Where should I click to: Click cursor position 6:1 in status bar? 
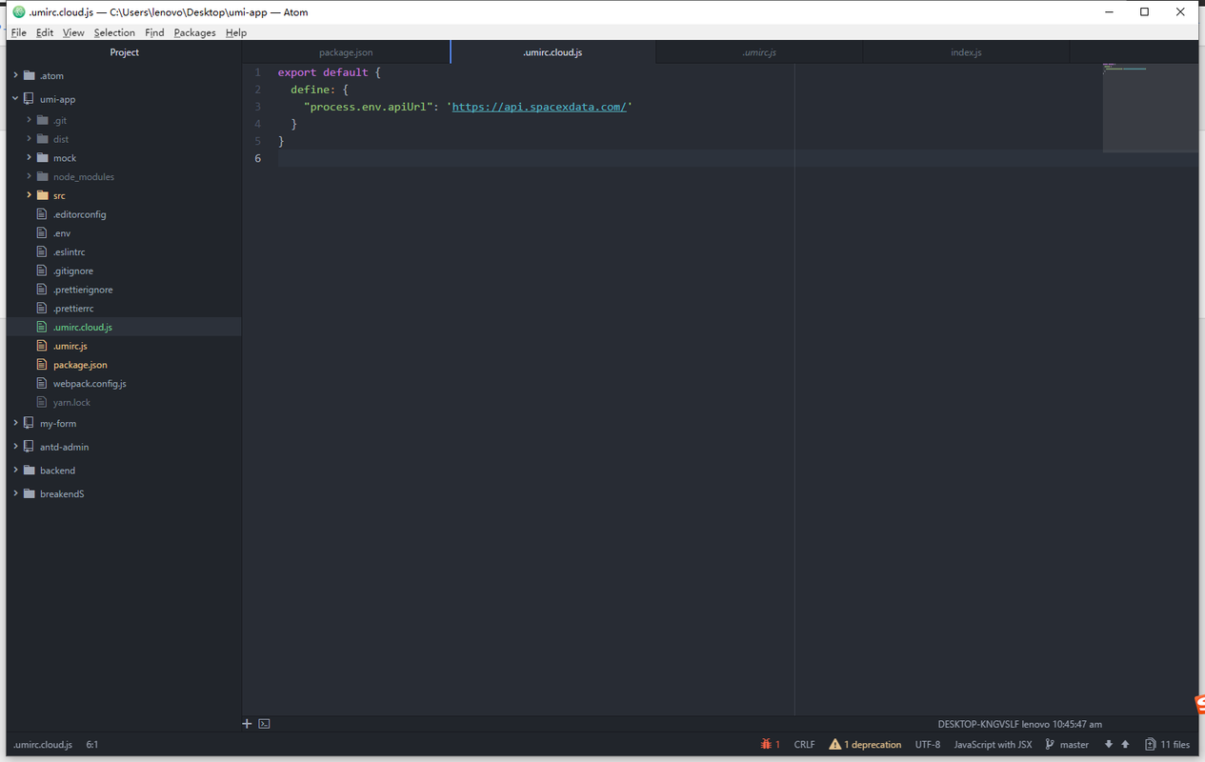pos(92,744)
